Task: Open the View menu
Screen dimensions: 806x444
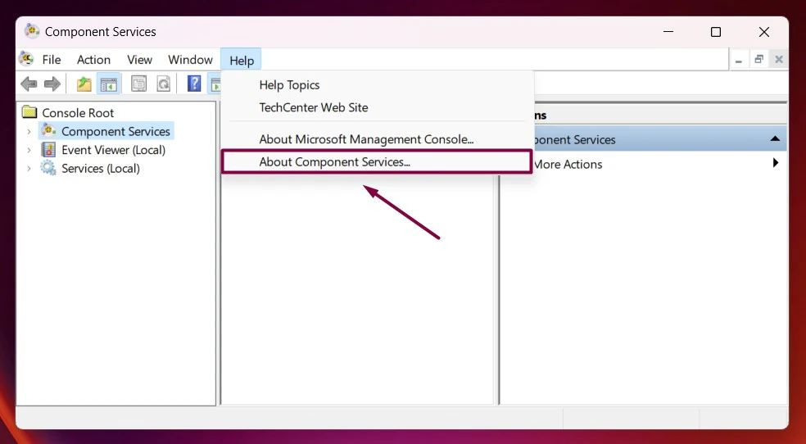Action: coord(140,60)
